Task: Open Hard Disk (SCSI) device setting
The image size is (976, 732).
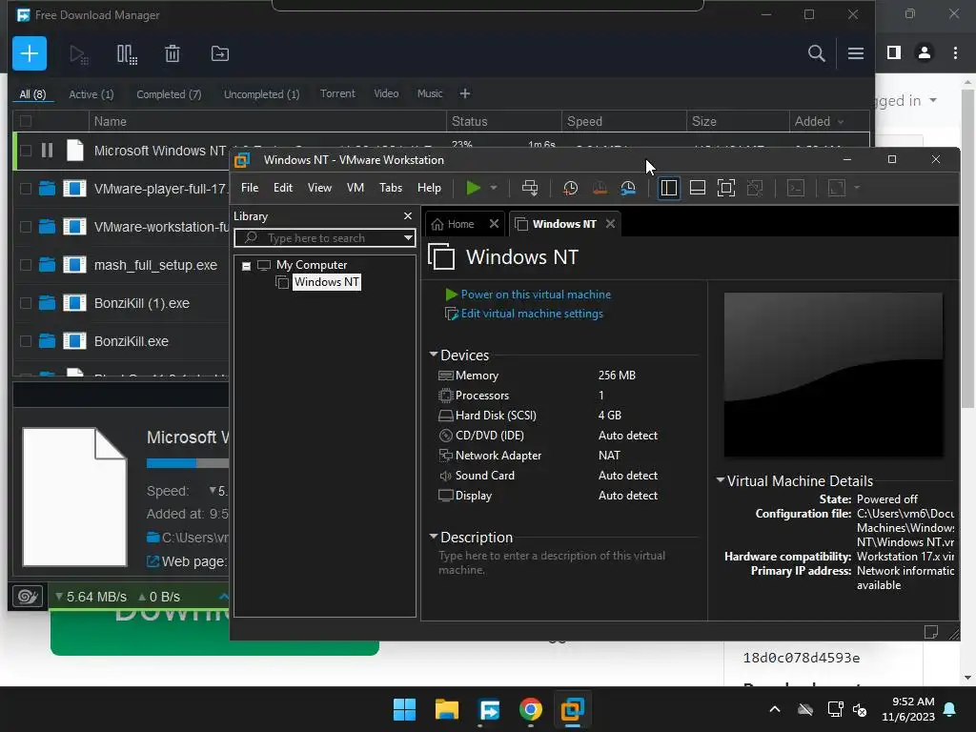Action: (496, 416)
